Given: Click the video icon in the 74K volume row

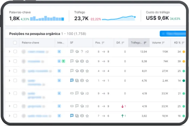Looking at the screenshot, I should (82, 61).
